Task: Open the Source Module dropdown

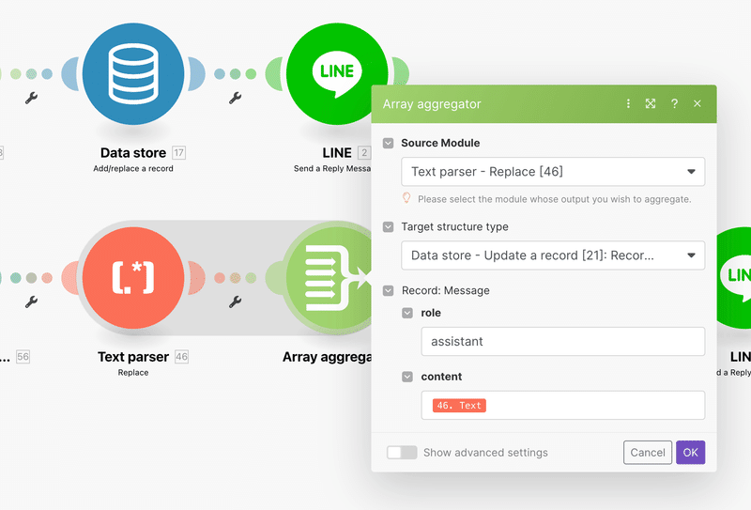Action: point(553,172)
